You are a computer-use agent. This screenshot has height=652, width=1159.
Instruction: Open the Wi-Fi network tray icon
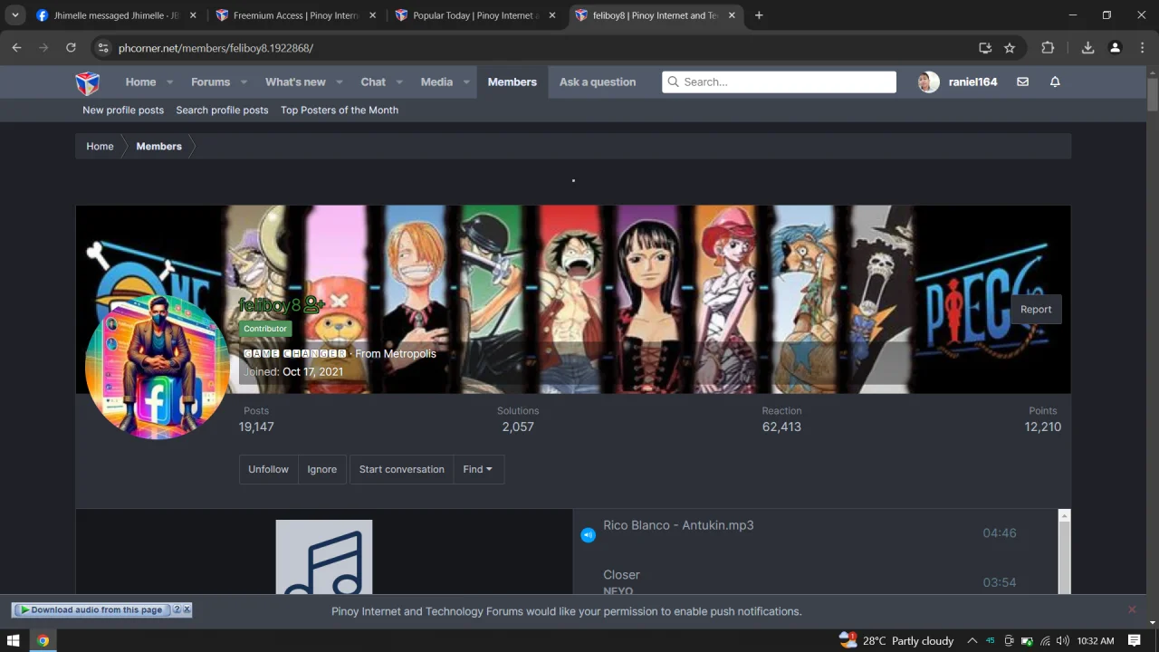[x=1044, y=640]
